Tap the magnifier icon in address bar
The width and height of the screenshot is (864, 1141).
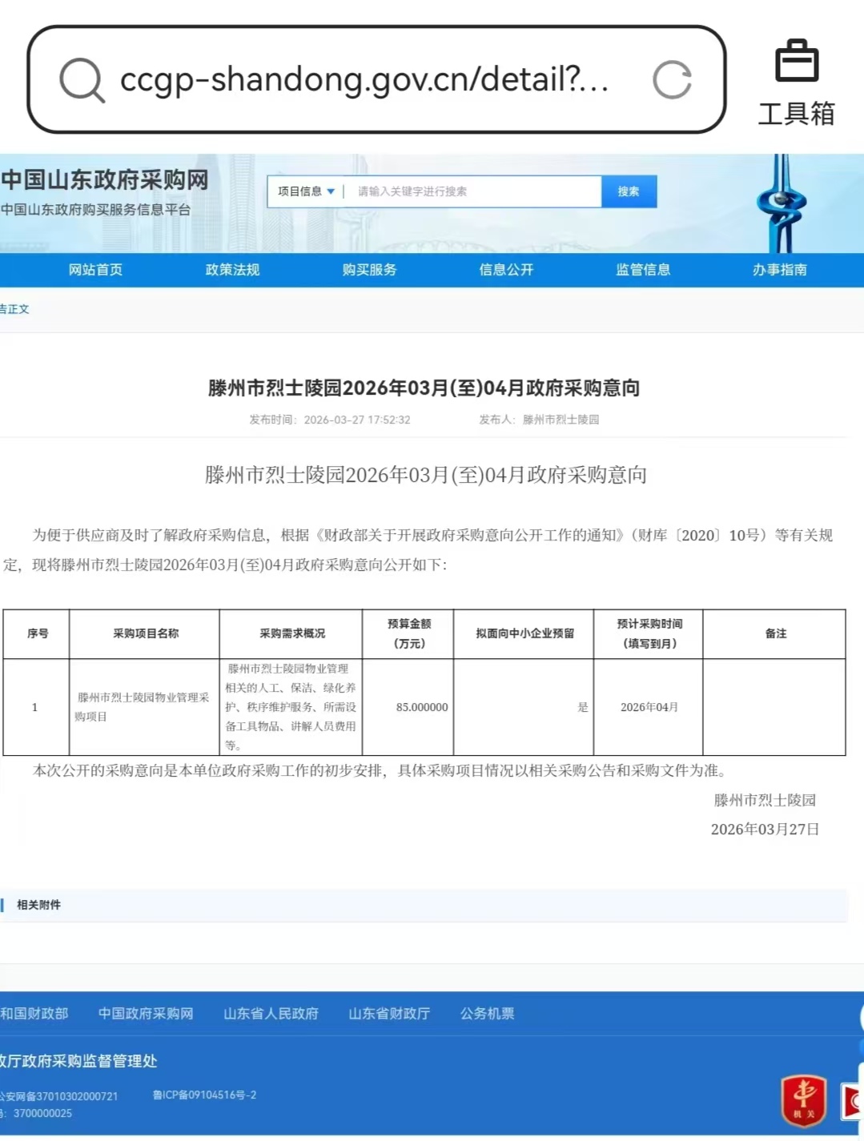pyautogui.click(x=82, y=80)
